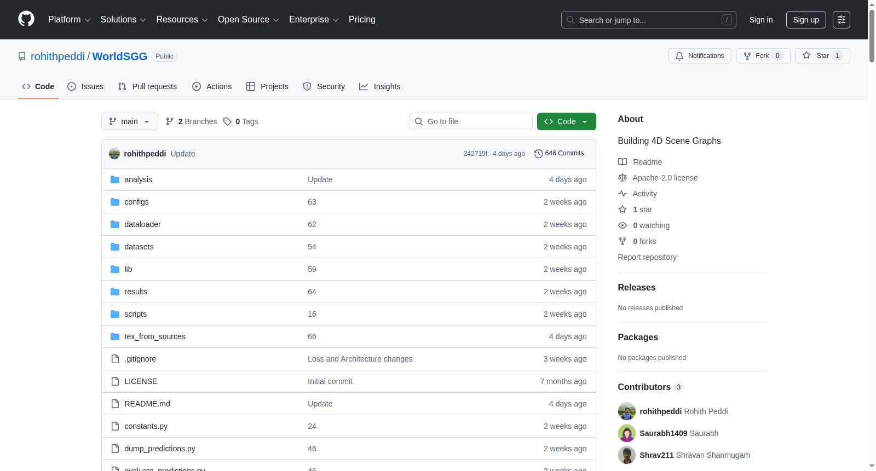Click the repository icon beside rohithpeddi
The width and height of the screenshot is (876, 471).
point(22,56)
